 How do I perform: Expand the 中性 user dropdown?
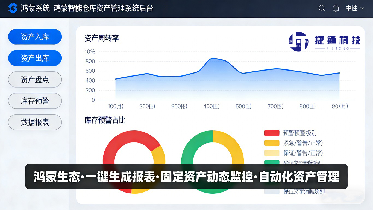[x=363, y=8]
